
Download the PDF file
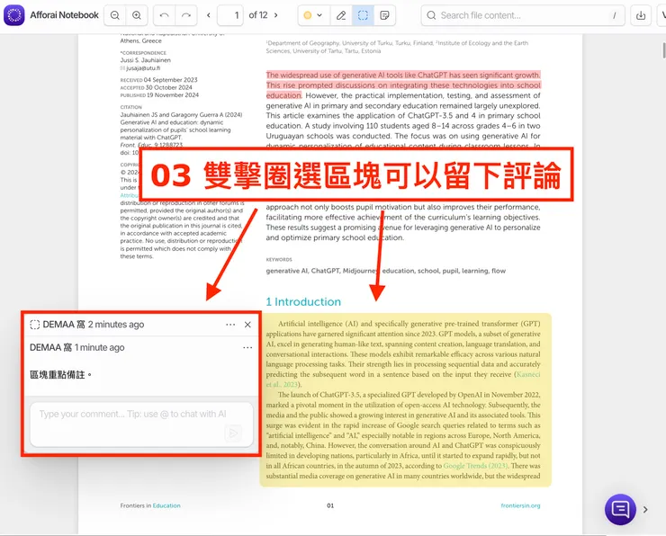coord(641,15)
